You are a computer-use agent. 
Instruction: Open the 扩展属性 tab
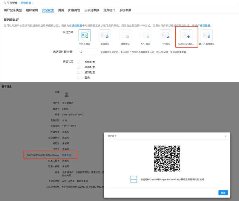coord(74,10)
